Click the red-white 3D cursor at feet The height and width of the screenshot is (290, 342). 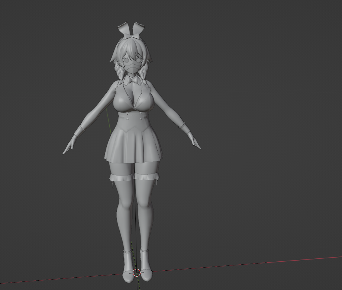click(x=137, y=273)
